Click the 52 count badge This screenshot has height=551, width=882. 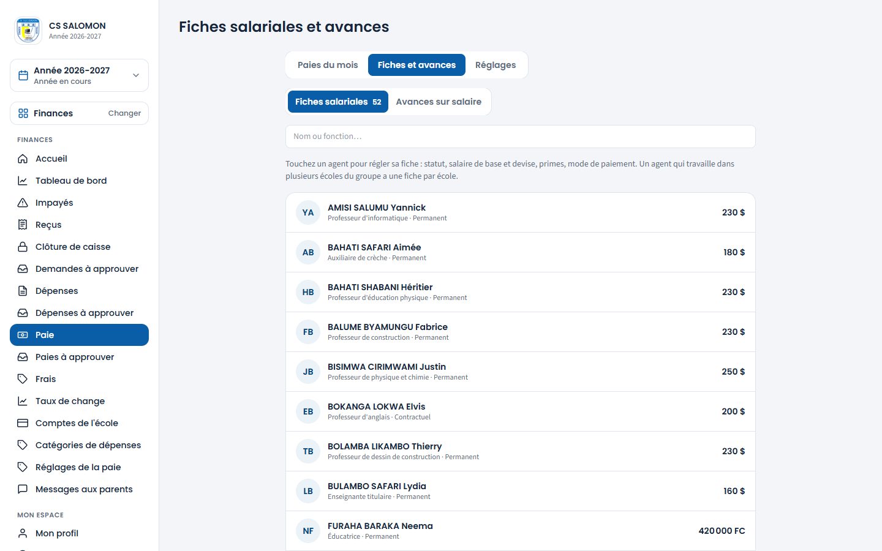pos(377,102)
